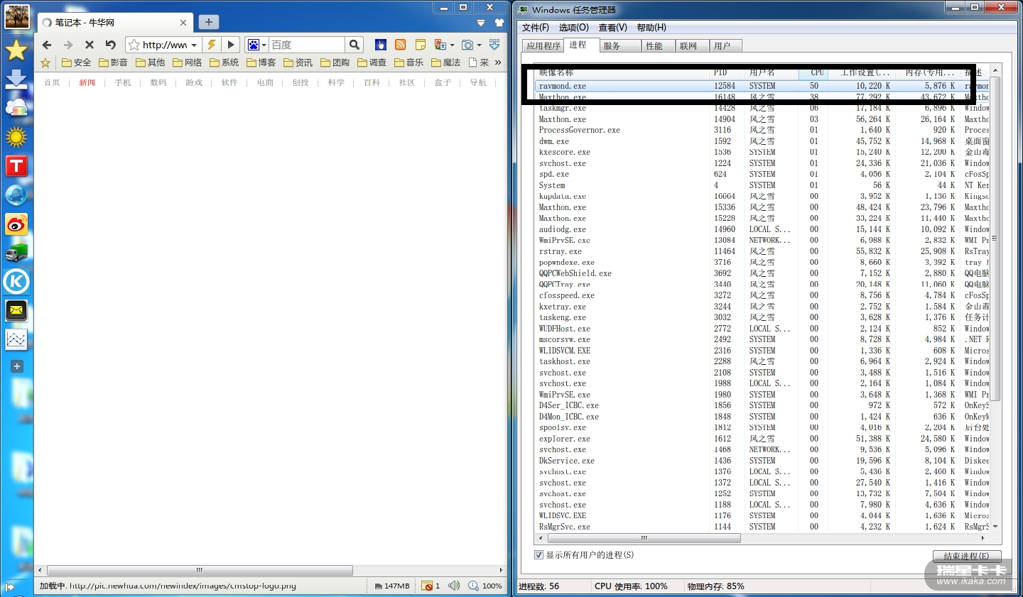This screenshot has width=1023, height=597.
Task: Switch to the 应用程序 tab
Action: 543,46
